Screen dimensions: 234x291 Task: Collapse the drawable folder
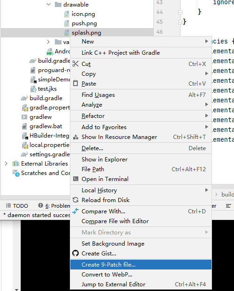coord(49,4)
